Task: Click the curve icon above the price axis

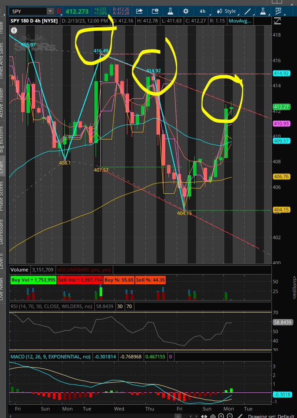Action: pos(277,21)
